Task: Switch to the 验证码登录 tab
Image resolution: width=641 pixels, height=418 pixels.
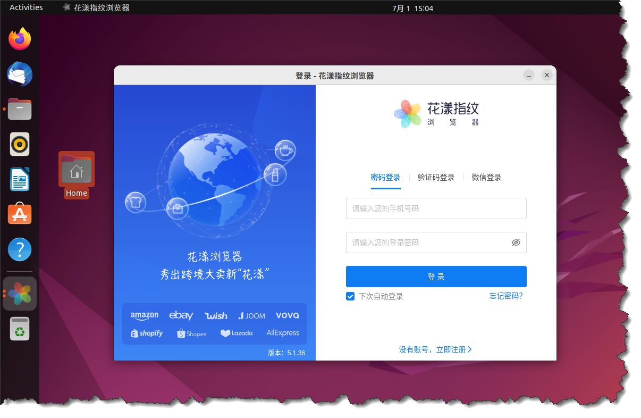Action: tap(436, 178)
